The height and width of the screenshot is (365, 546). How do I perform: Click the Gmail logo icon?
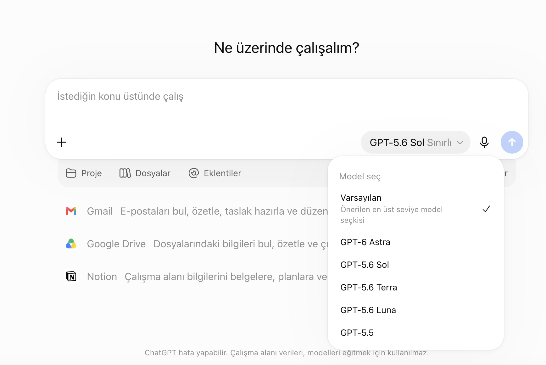click(x=71, y=211)
